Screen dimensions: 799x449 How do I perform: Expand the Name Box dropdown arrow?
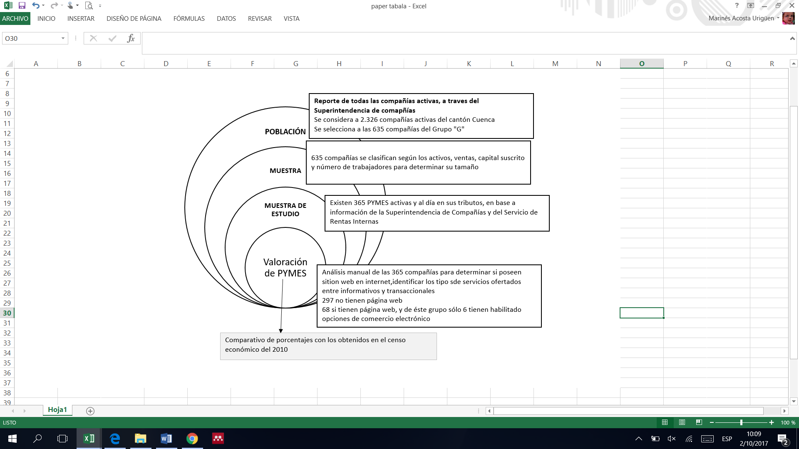[x=63, y=38]
